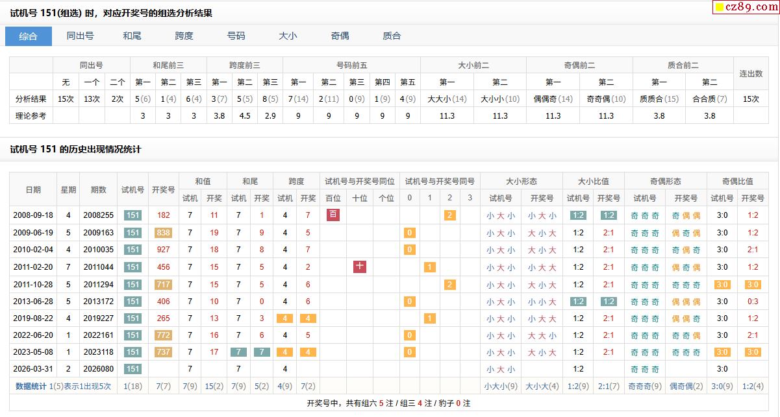Image resolution: width=780 pixels, height=417 pixels.
Task: Open the 号码 analysis tab
Action: click(236, 36)
